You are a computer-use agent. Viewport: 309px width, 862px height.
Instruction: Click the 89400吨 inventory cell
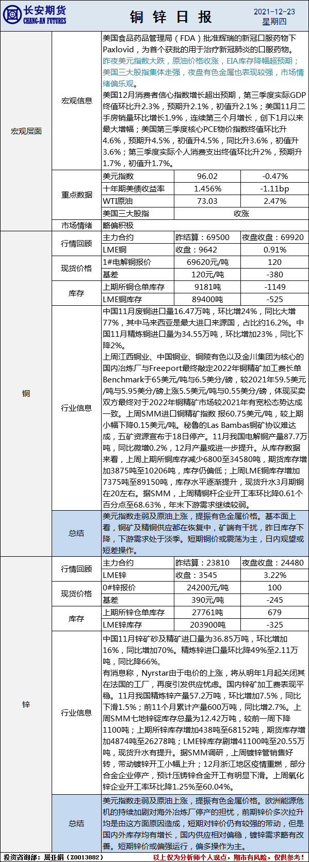[x=207, y=299]
